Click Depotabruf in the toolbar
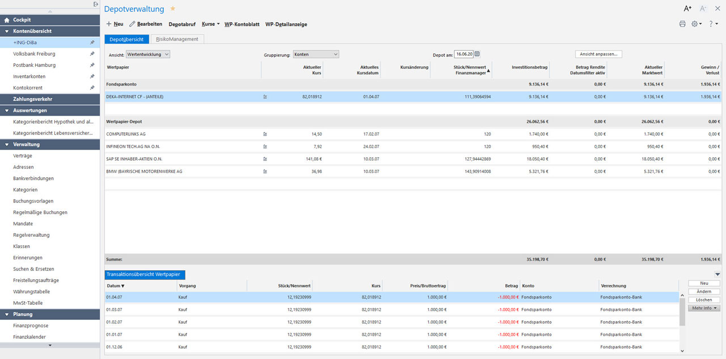The width and height of the screenshot is (726, 359). 182,24
